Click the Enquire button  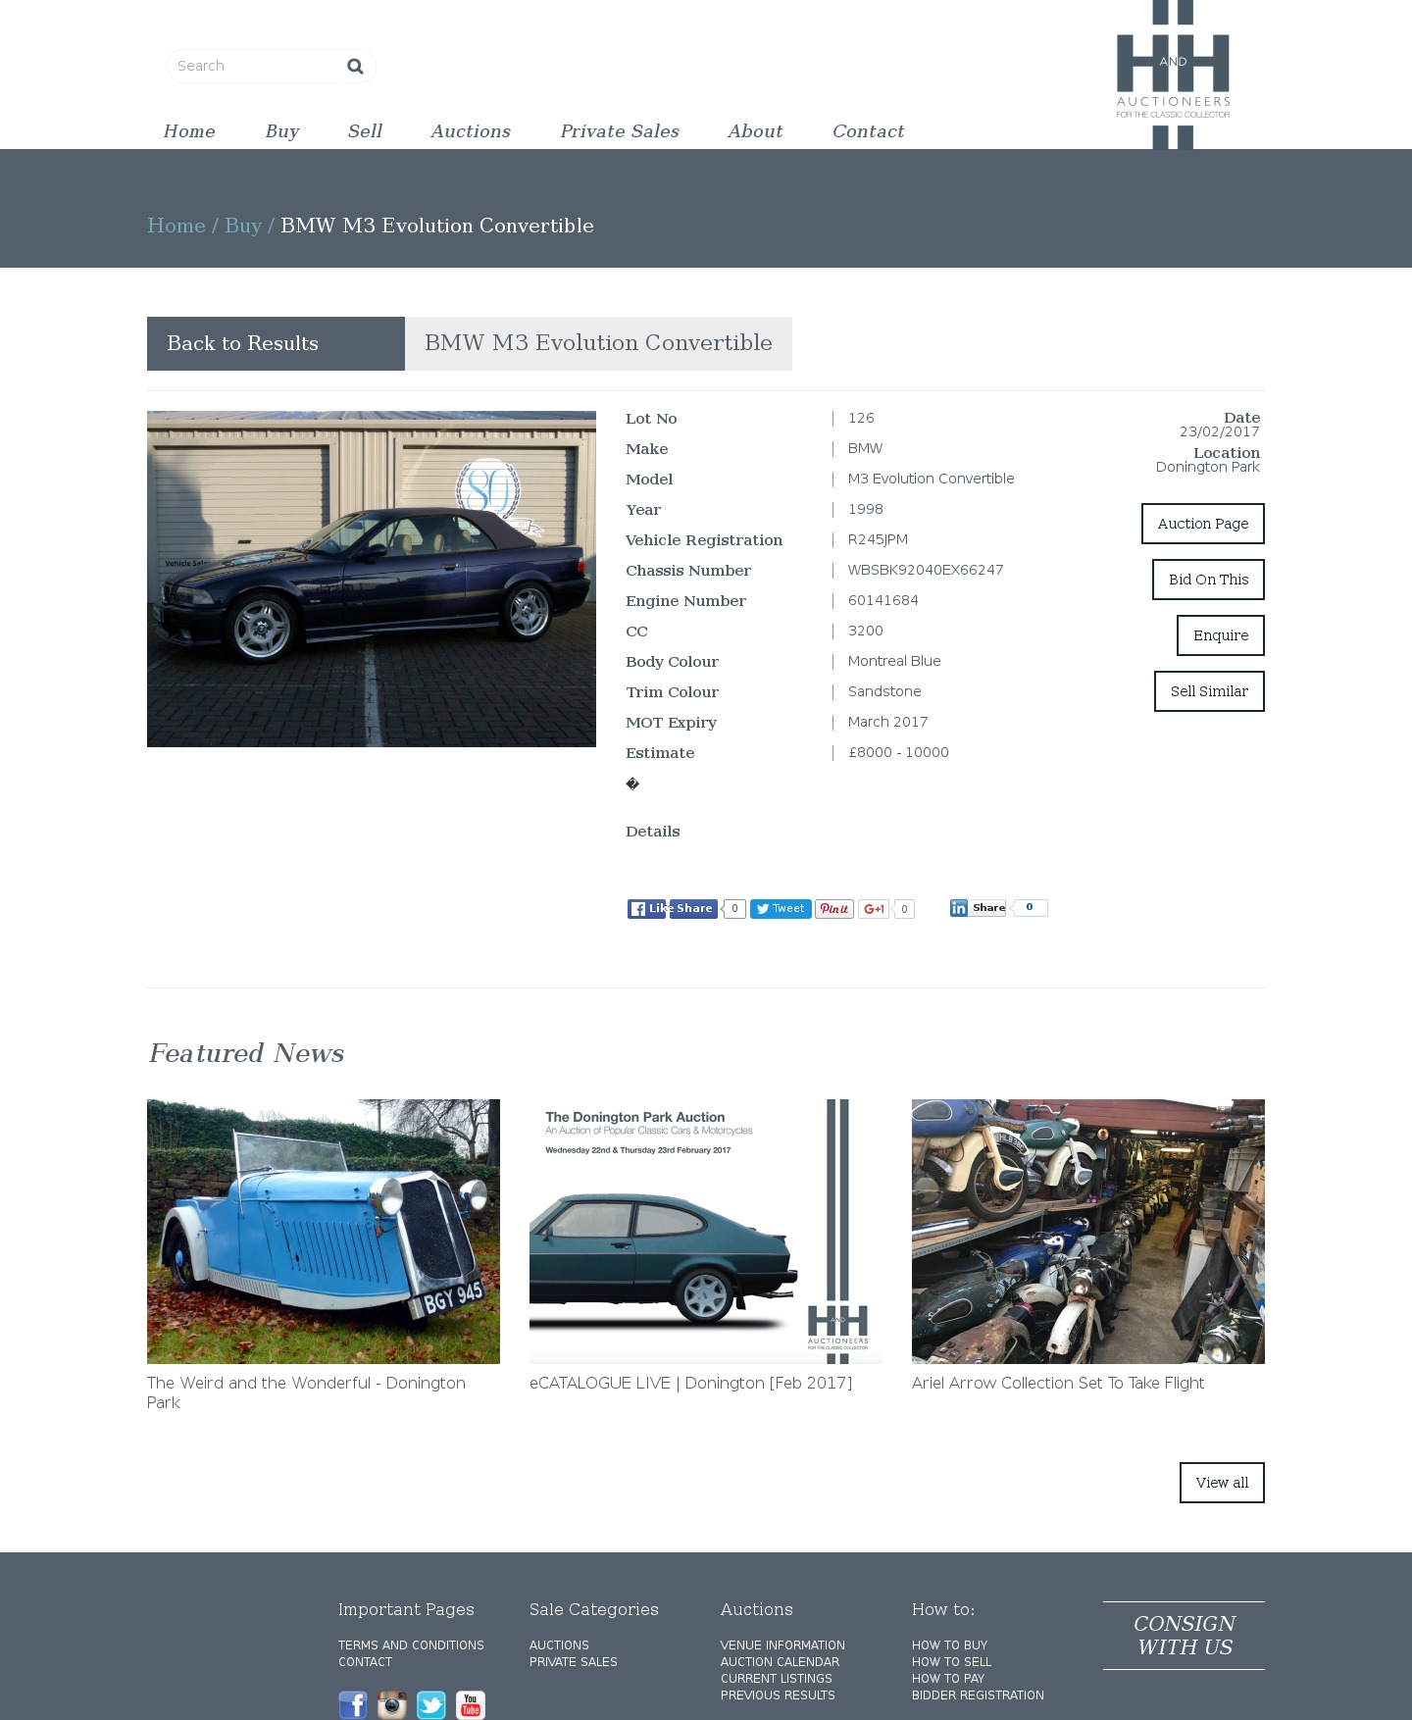(1221, 635)
